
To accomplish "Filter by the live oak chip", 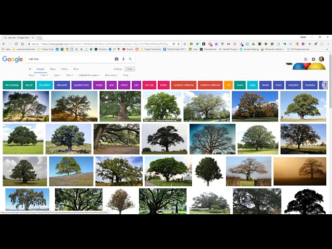I will (x=149, y=85).
